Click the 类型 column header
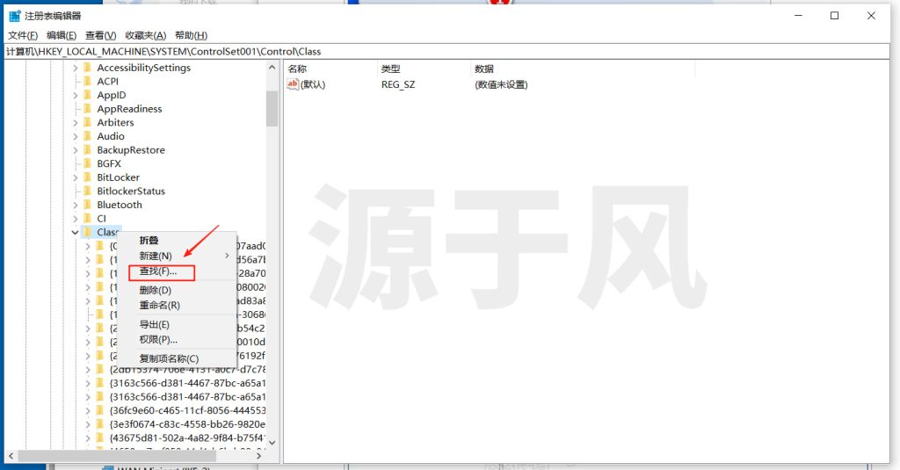Screen dimensions: 900x470 point(424,69)
